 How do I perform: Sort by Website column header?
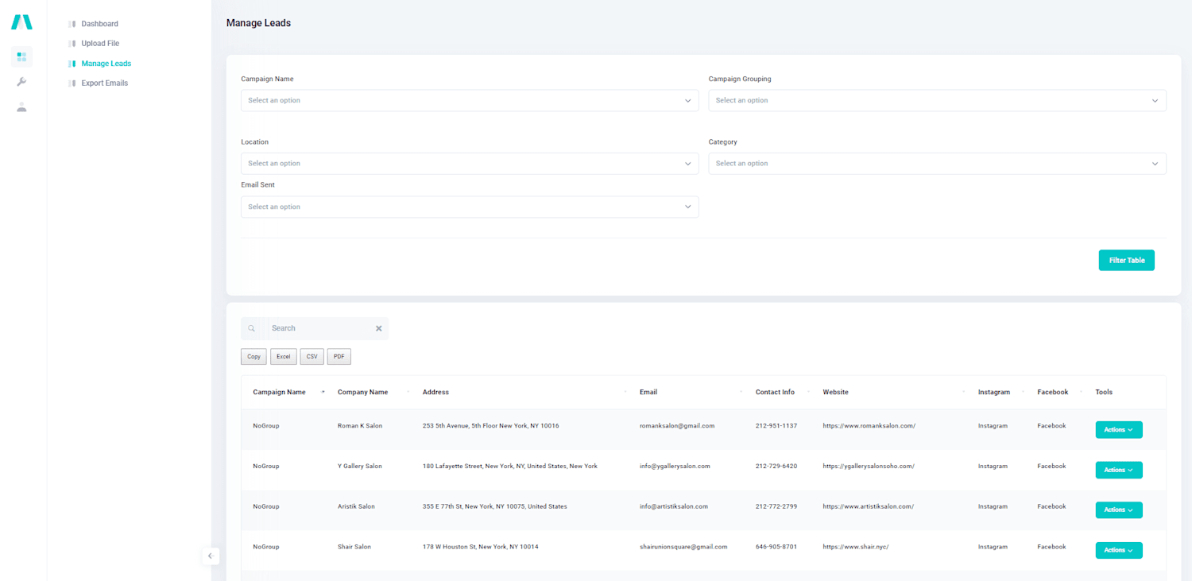click(x=835, y=392)
